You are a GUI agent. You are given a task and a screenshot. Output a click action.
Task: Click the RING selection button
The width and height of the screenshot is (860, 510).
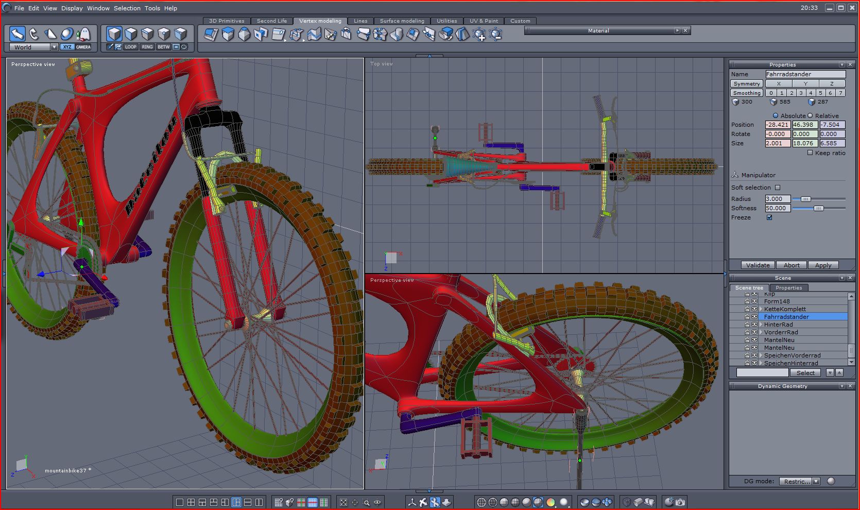(x=147, y=47)
